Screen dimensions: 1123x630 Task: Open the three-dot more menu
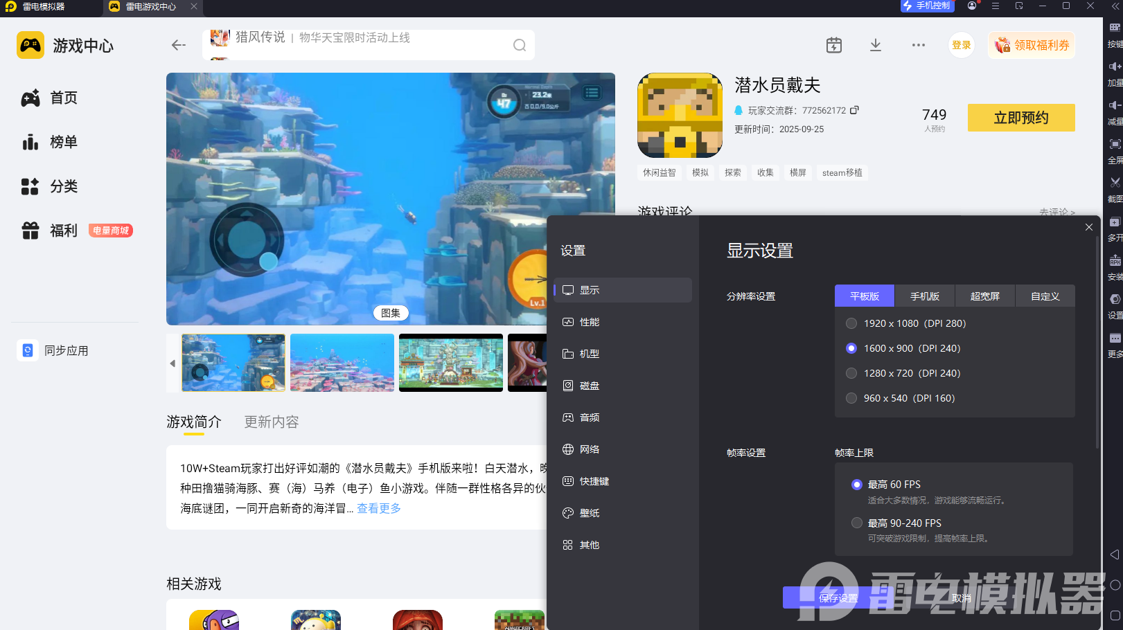[x=919, y=45]
